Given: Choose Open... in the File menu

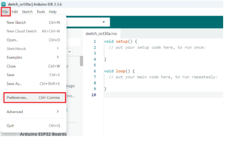Looking at the screenshot, I should (x=33, y=40).
